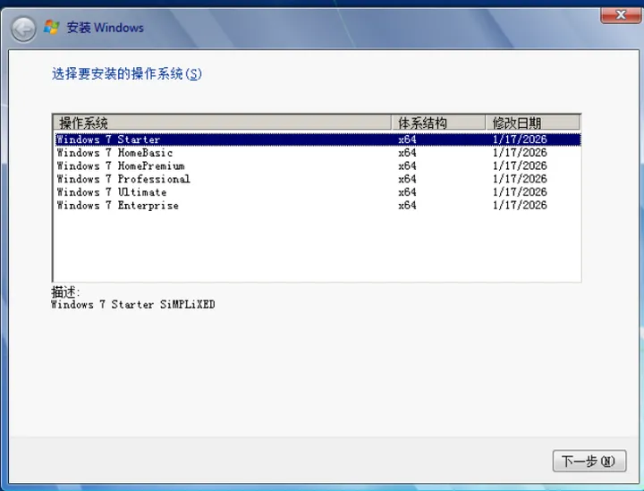Click x64 cell in the Ultimate row

pos(407,192)
